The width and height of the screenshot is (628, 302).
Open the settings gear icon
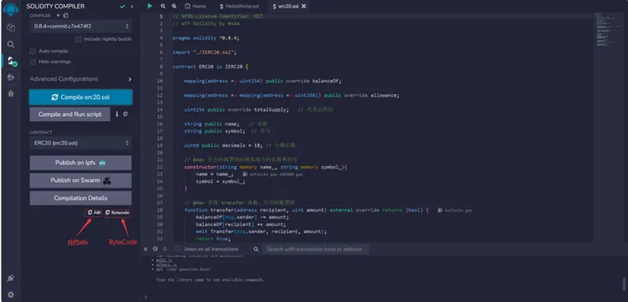(11, 295)
